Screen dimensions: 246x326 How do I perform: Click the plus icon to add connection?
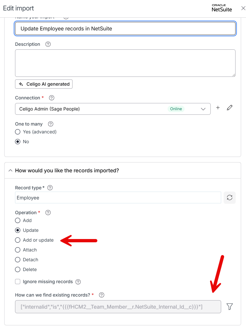pyautogui.click(x=218, y=108)
